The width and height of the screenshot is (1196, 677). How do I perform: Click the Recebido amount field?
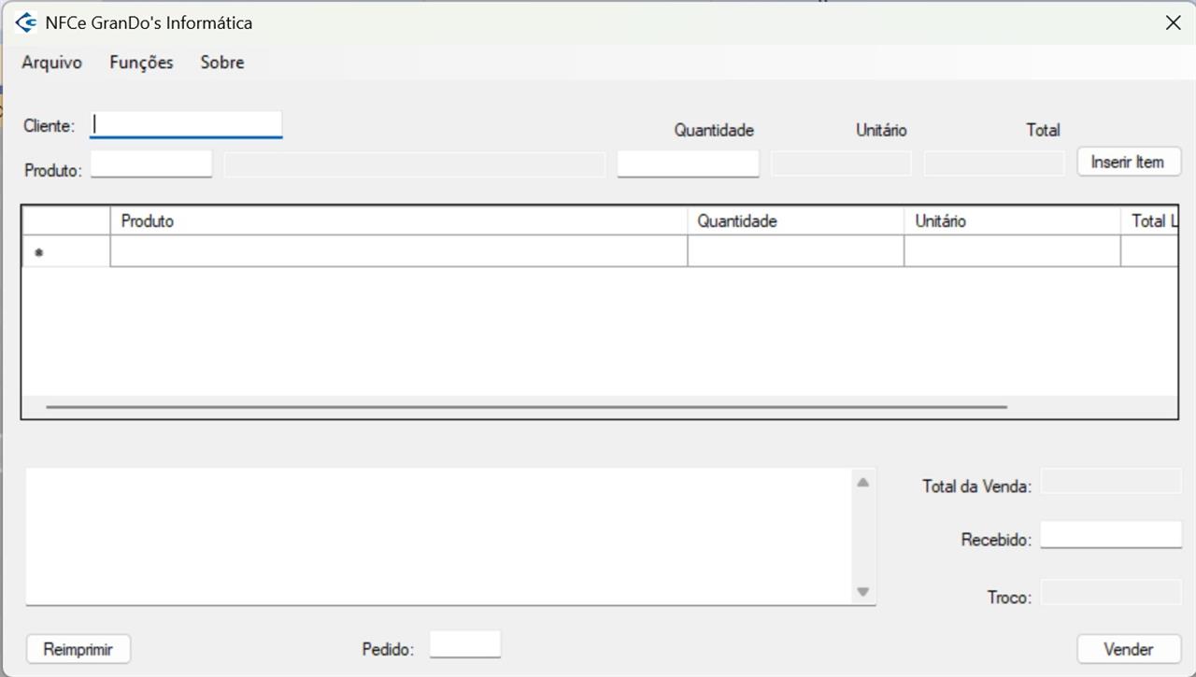pos(1111,535)
